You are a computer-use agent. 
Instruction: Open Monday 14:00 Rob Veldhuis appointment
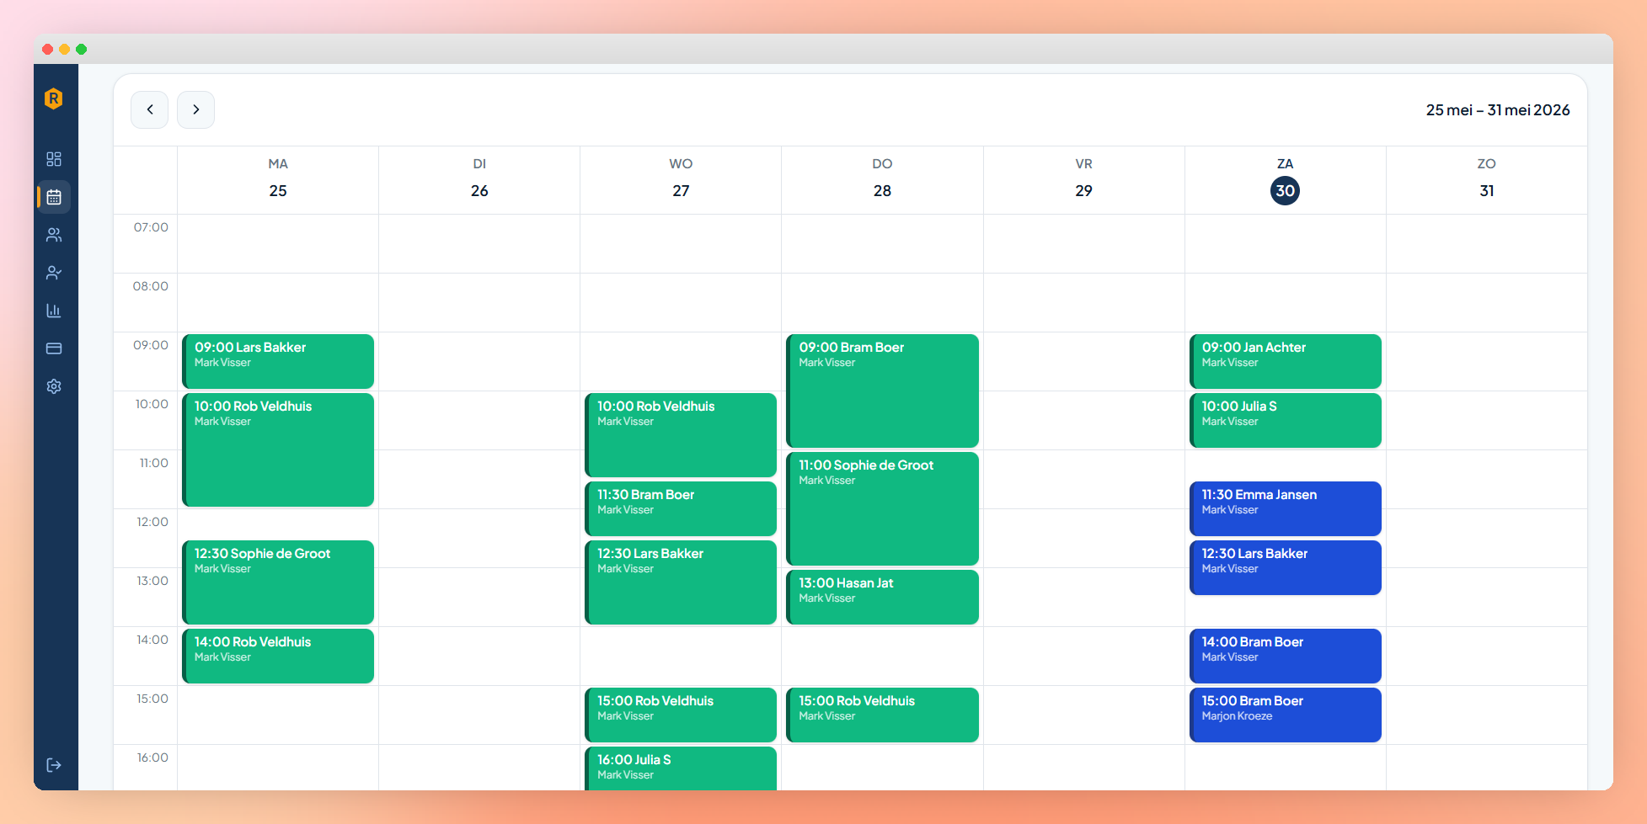[x=278, y=656]
